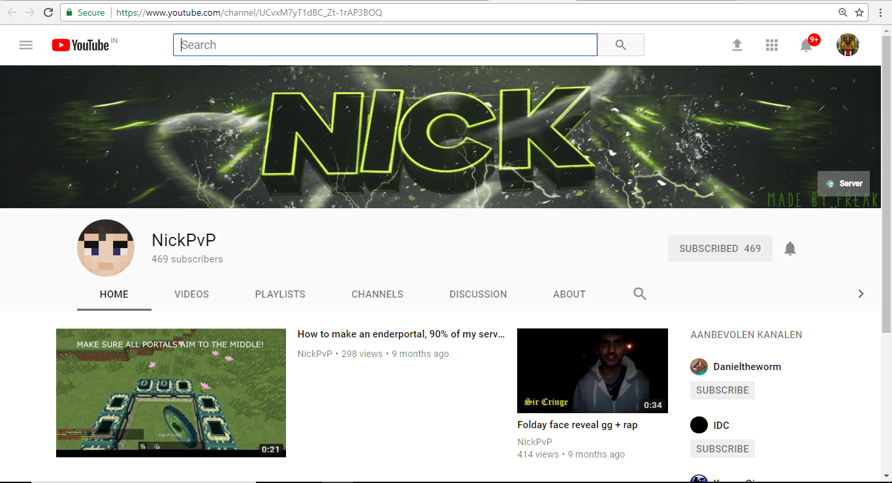Open the Server link on banner

point(844,183)
